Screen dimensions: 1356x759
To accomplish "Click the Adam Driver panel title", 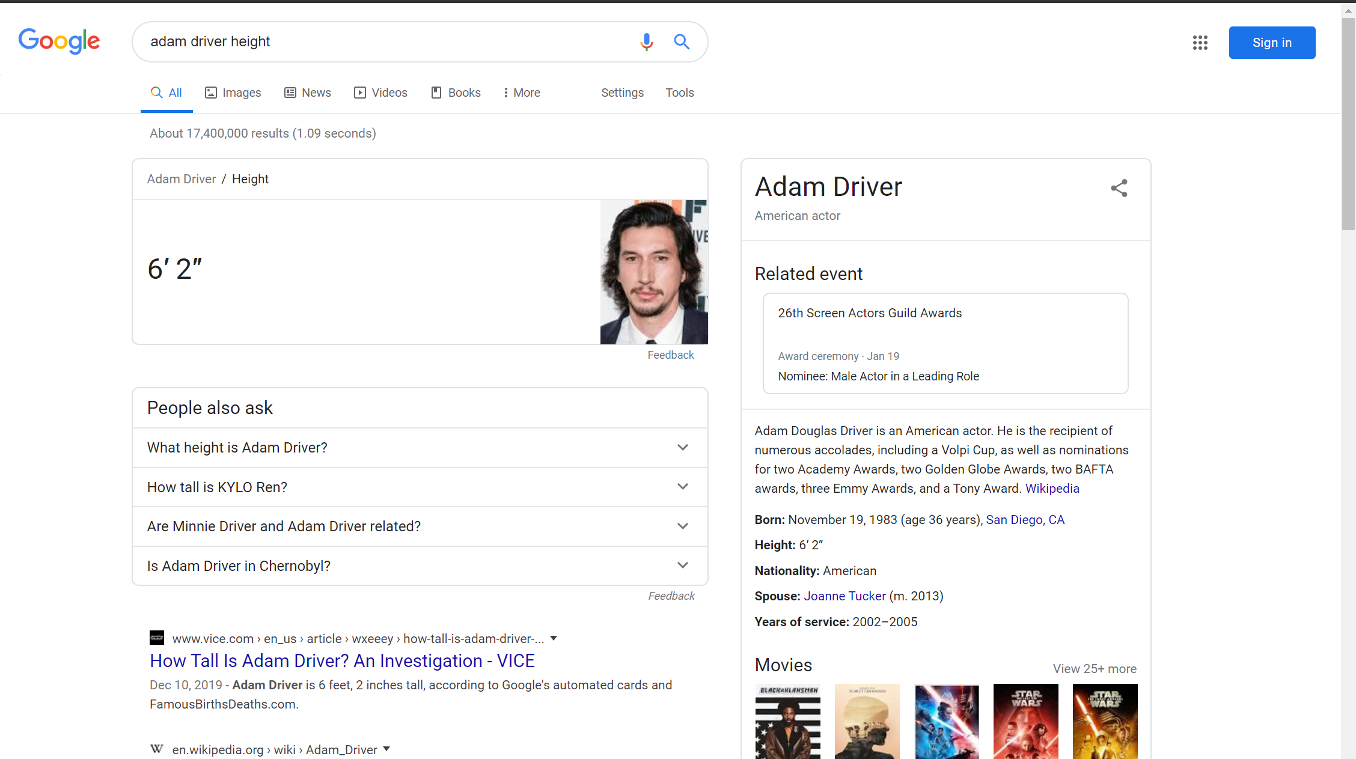I will tap(828, 186).
